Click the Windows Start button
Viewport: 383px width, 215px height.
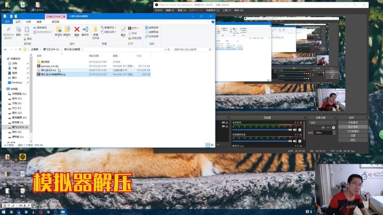point(4,212)
